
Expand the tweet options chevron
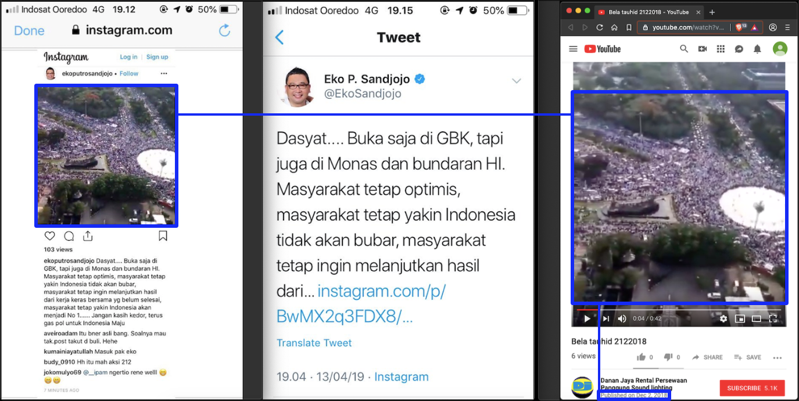coord(517,81)
